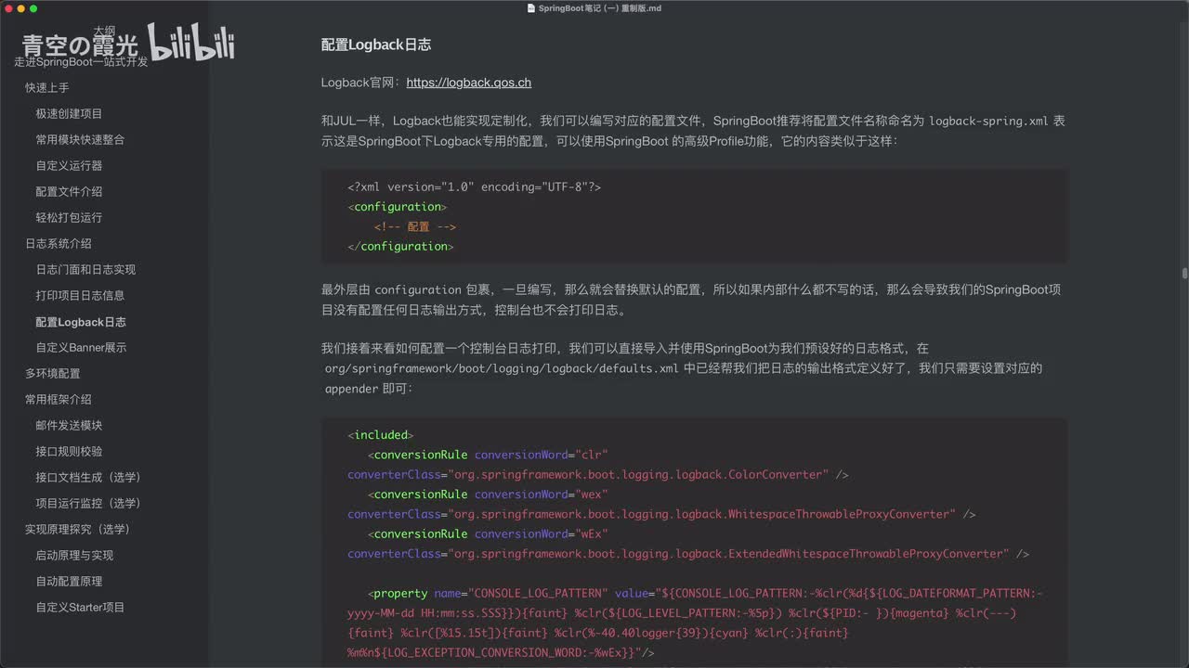Click the <included> tag in code block
This screenshot has height=668, width=1189.
coord(381,435)
